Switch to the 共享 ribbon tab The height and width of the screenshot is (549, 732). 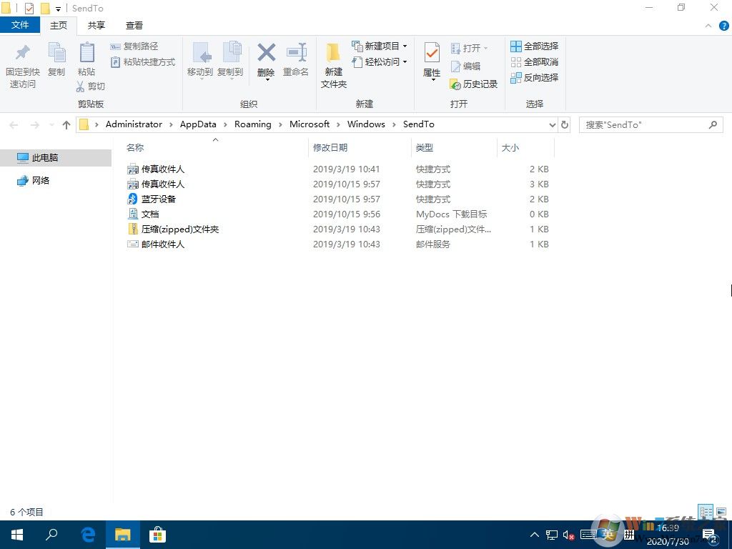[95, 25]
